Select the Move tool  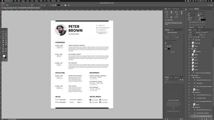point(3,32)
